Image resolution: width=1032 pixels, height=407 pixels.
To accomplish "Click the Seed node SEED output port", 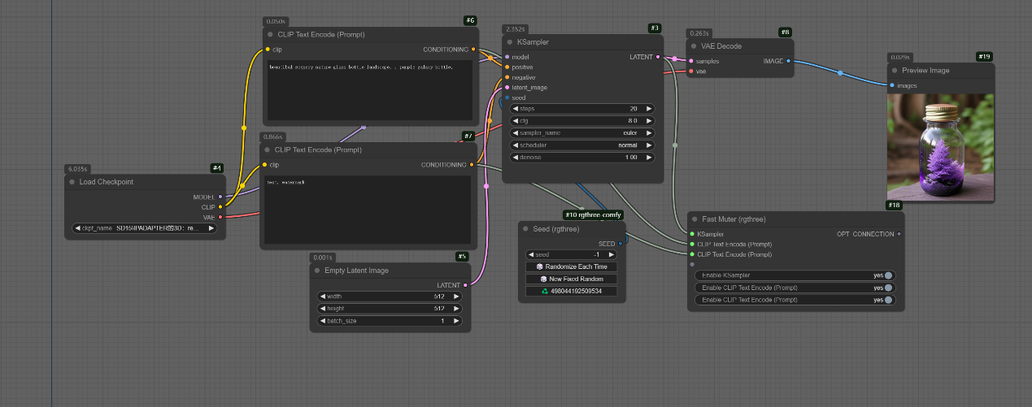I will (620, 243).
